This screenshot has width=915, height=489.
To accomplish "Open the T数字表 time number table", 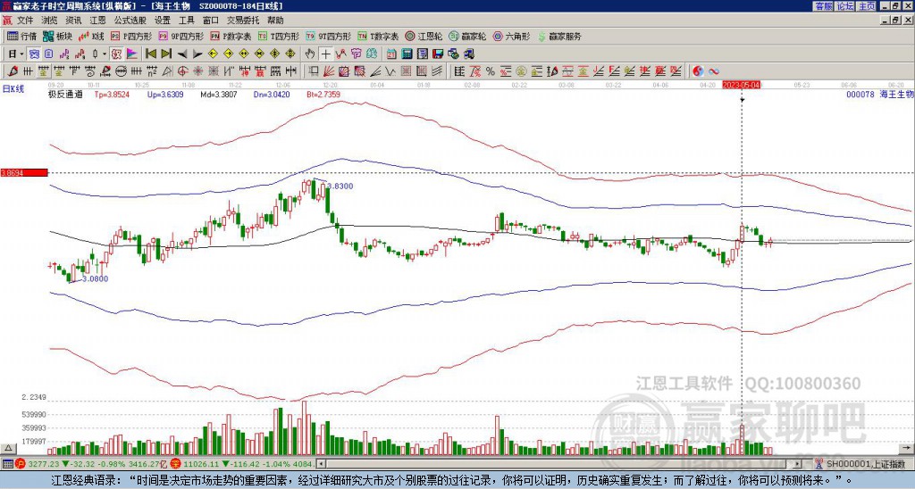I will coord(378,36).
